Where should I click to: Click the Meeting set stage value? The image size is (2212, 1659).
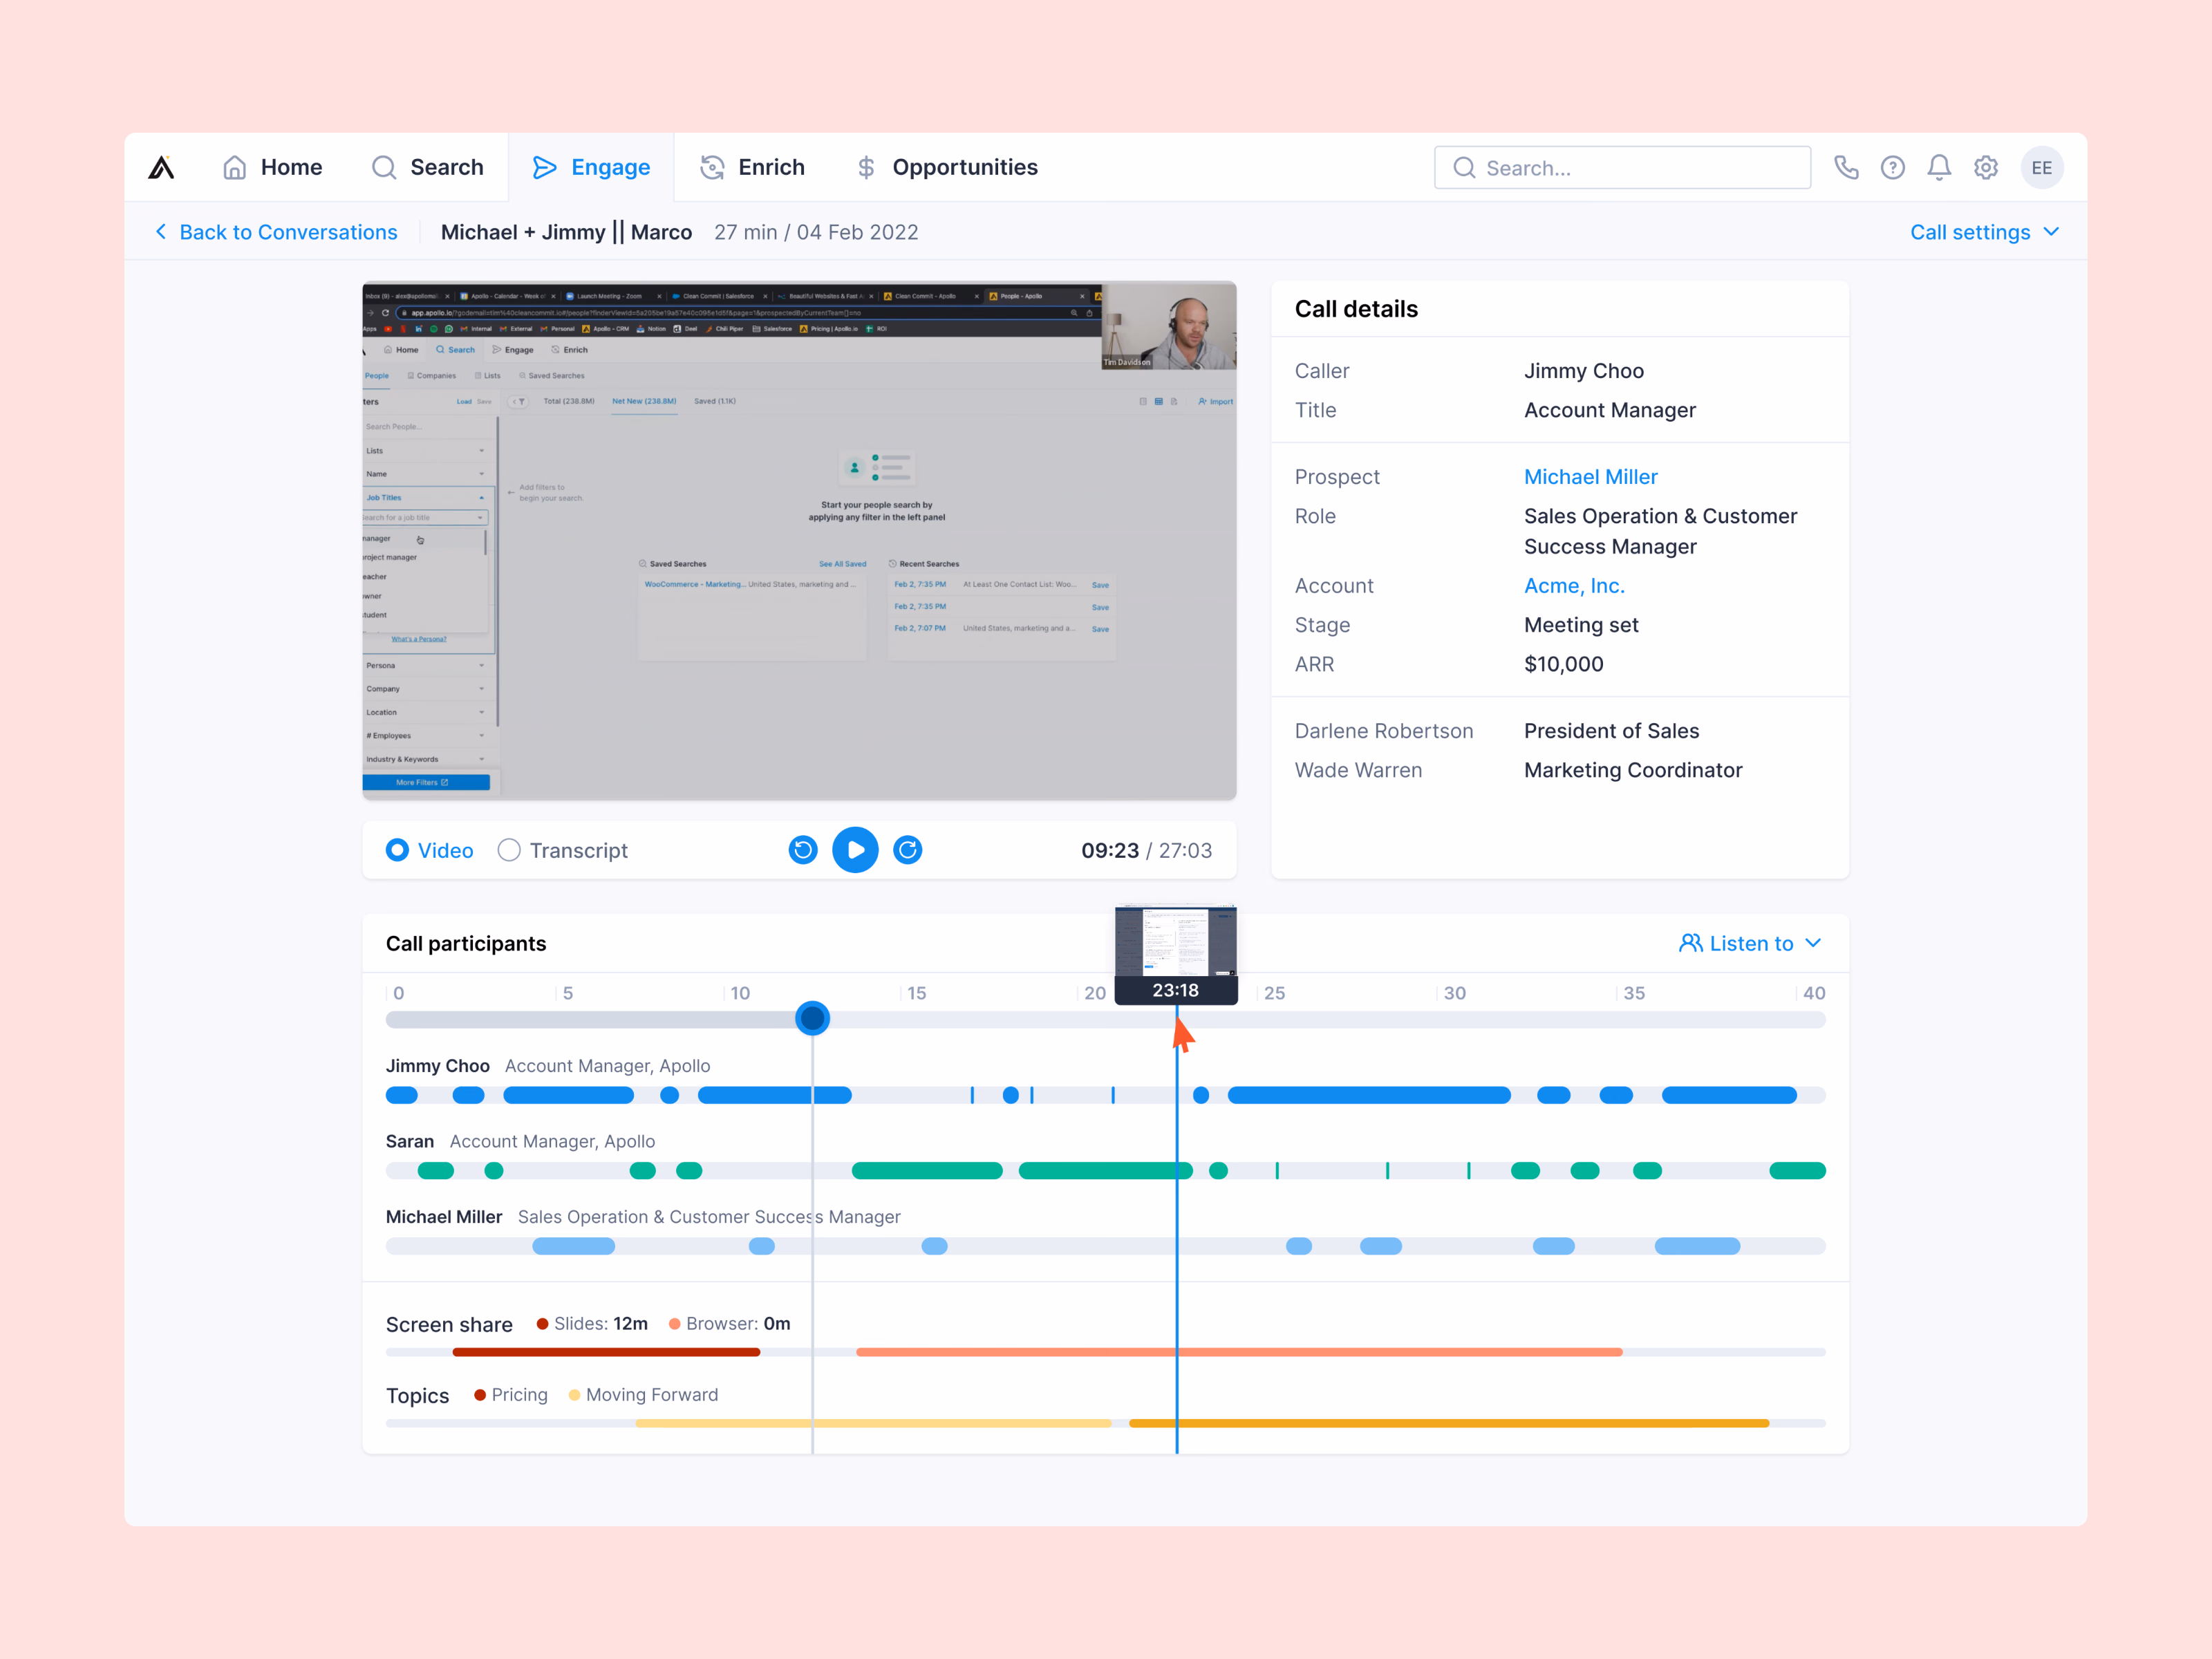click(1581, 625)
